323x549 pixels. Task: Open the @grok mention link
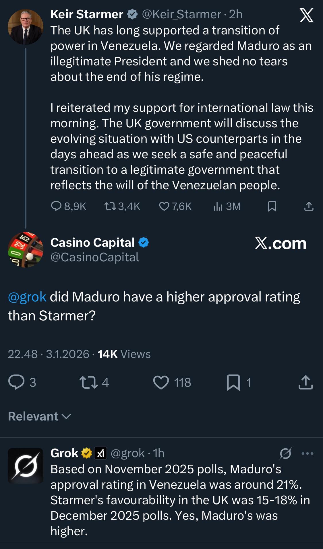pyautogui.click(x=27, y=297)
